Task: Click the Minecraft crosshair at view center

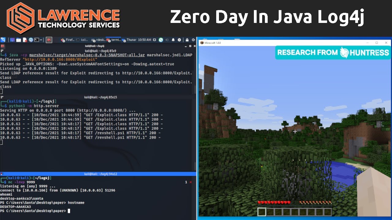Action: click(x=295, y=132)
